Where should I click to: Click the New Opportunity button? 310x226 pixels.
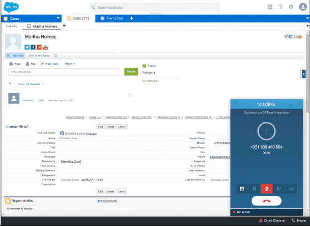point(107,201)
